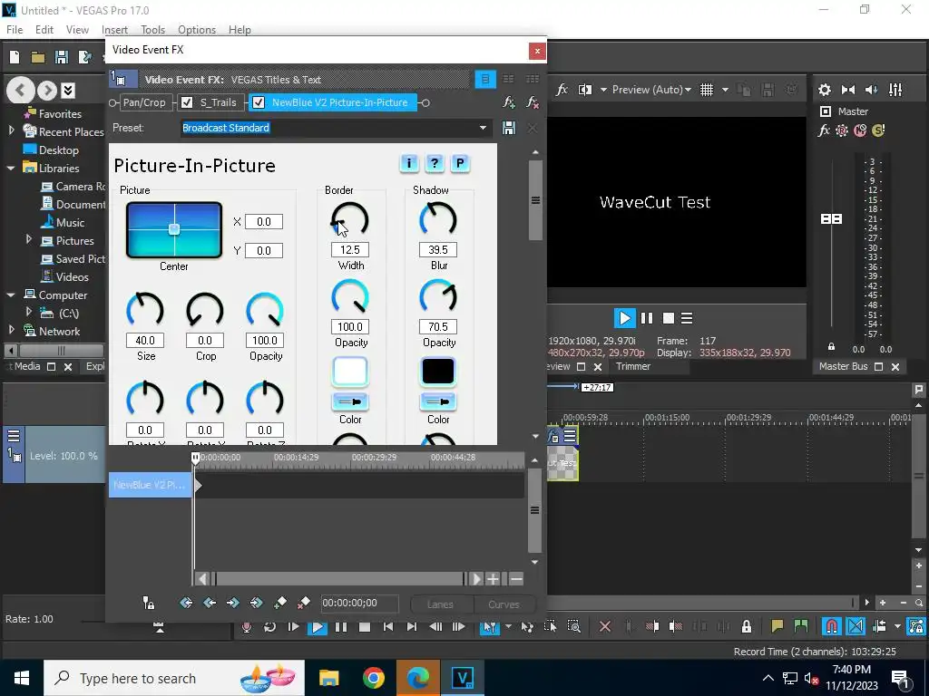Click the Lanes button in FX window
The width and height of the screenshot is (929, 696).
pos(440,604)
